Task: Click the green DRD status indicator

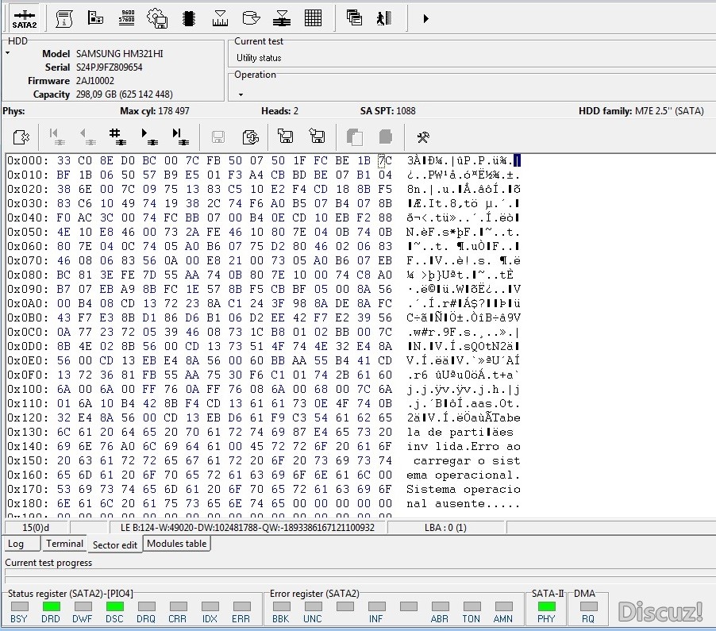Action: tap(51, 606)
